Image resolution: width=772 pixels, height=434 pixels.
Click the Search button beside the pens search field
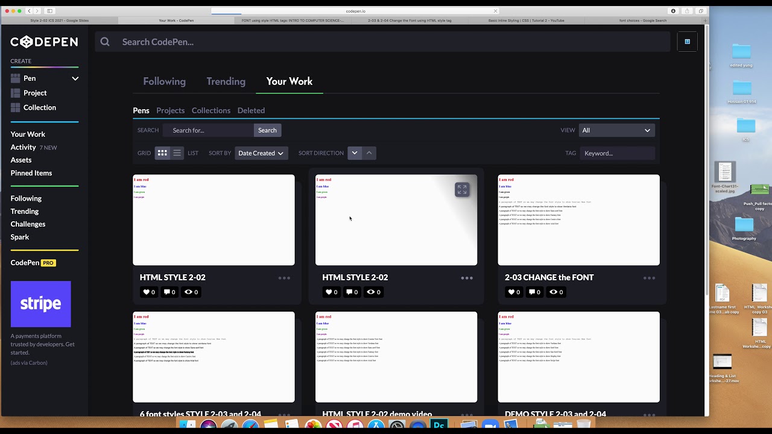267,130
